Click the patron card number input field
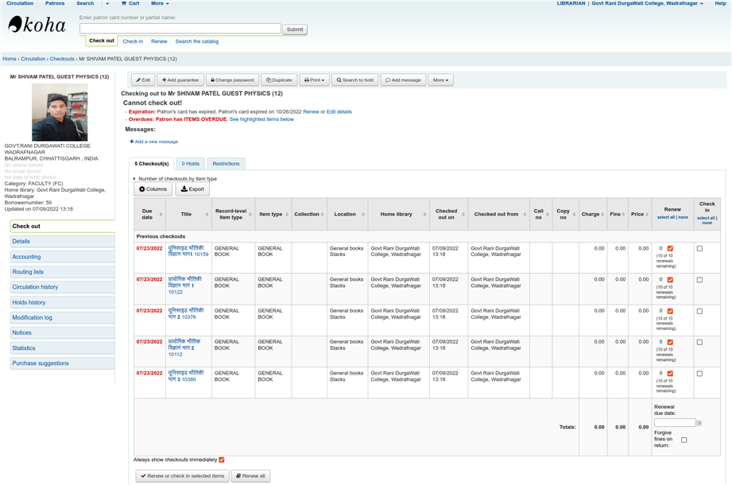The height and width of the screenshot is (485, 732). 180,29
